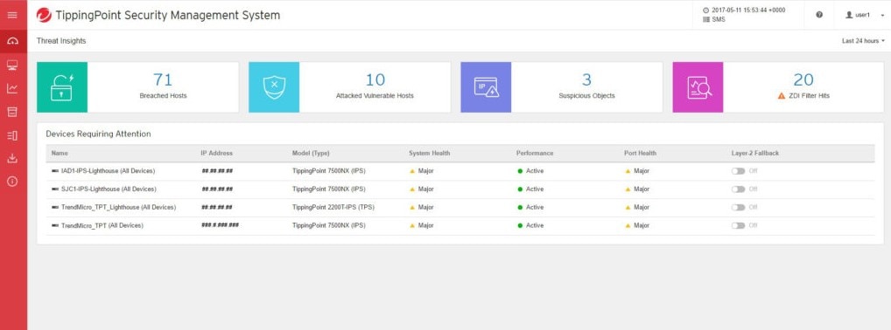Click Layer-2 Fallback column header

pyautogui.click(x=754, y=153)
